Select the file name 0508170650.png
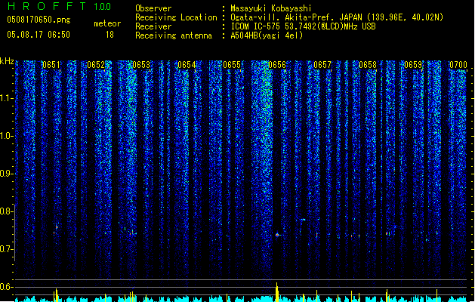This screenshot has height=302, width=475. [x=39, y=20]
